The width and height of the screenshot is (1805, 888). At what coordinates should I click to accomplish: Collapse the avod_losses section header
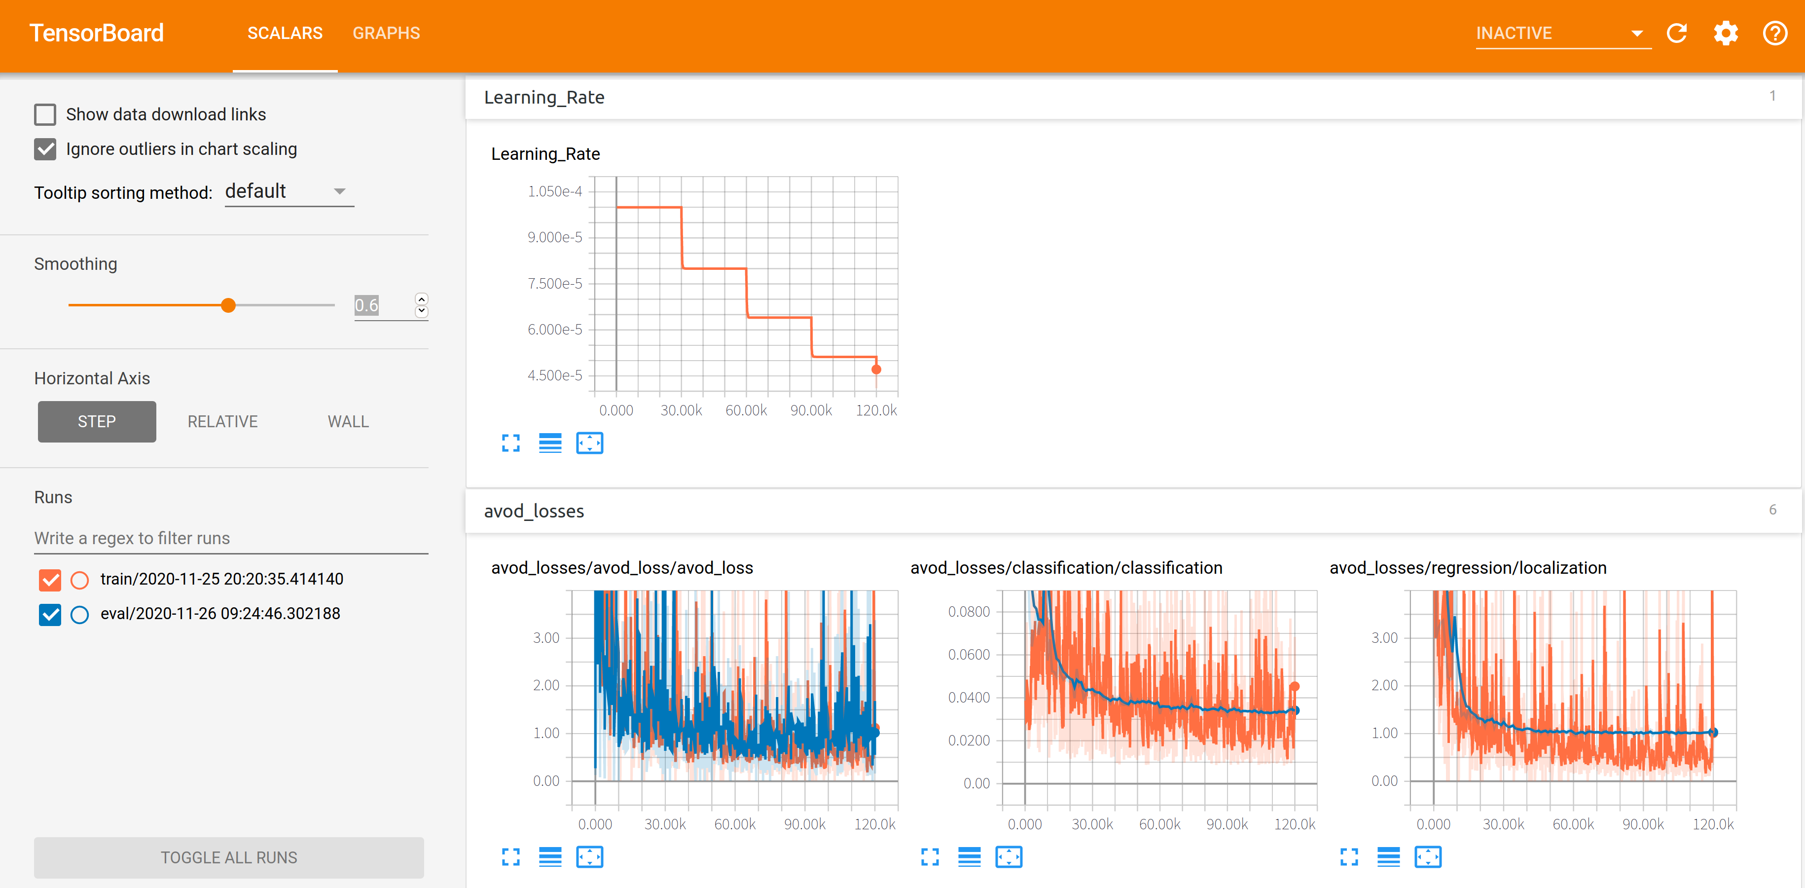534,511
